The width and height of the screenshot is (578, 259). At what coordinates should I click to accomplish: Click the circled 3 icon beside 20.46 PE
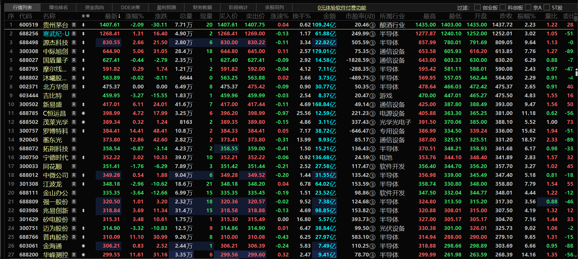372,25
